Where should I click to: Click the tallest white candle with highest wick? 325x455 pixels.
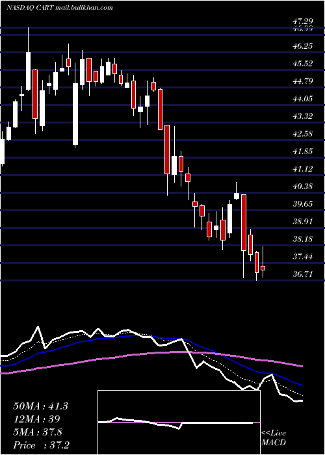(x=28, y=71)
